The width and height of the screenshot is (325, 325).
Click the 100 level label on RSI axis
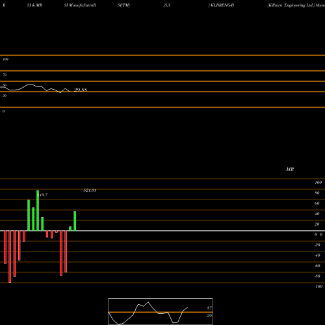point(5,59)
